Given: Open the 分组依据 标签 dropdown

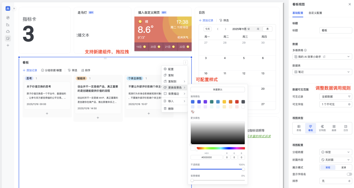Looking at the screenshot, I should point(335,152).
